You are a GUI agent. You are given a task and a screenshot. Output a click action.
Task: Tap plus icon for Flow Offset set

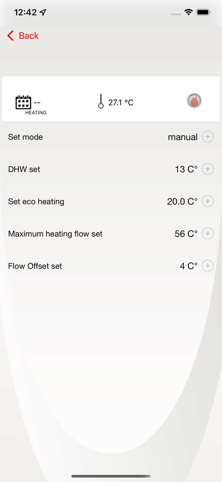point(208,266)
